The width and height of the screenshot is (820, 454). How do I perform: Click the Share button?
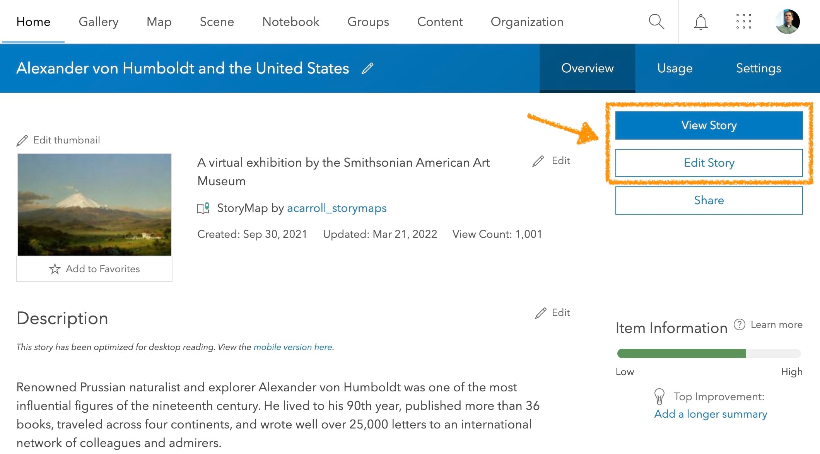pyautogui.click(x=709, y=200)
